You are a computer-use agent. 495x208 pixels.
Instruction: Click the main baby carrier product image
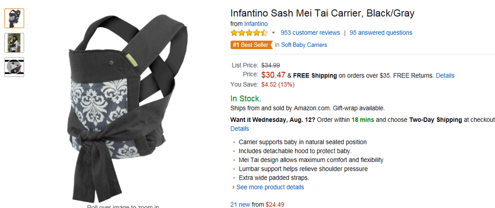(130, 106)
